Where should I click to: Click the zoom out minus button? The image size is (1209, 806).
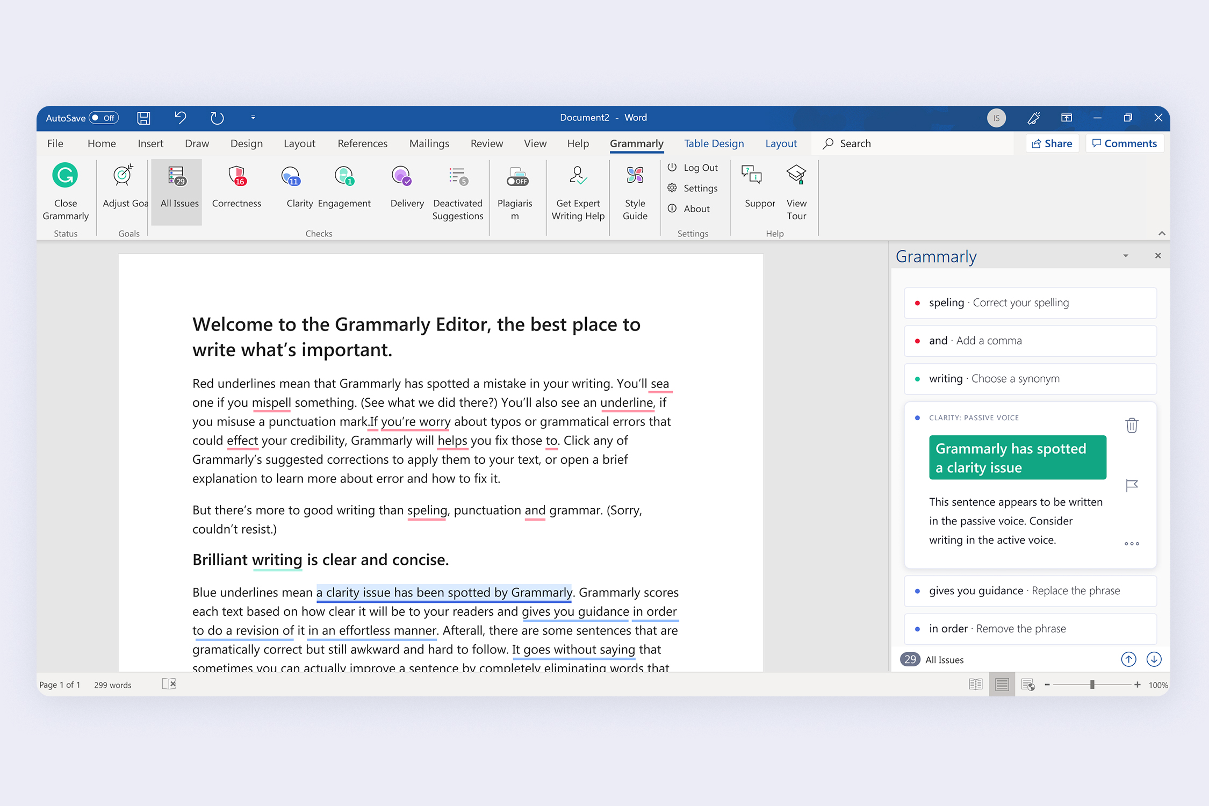pos(1047,685)
